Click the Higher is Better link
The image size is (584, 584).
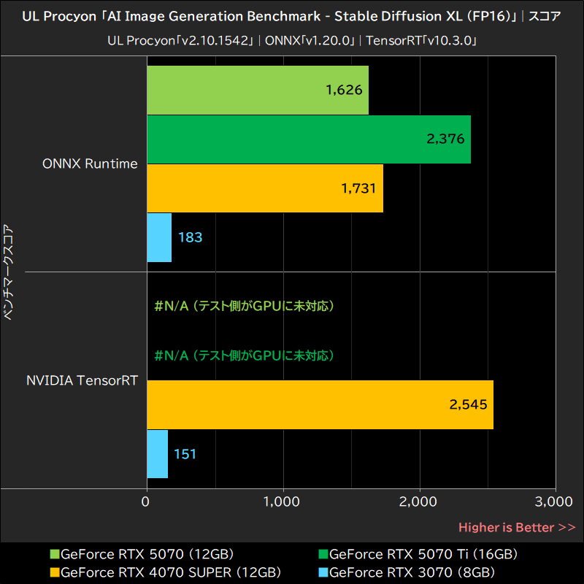516,527
